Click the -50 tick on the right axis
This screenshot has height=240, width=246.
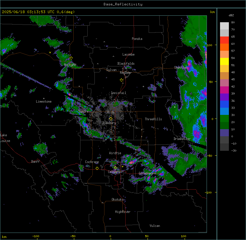209,156
